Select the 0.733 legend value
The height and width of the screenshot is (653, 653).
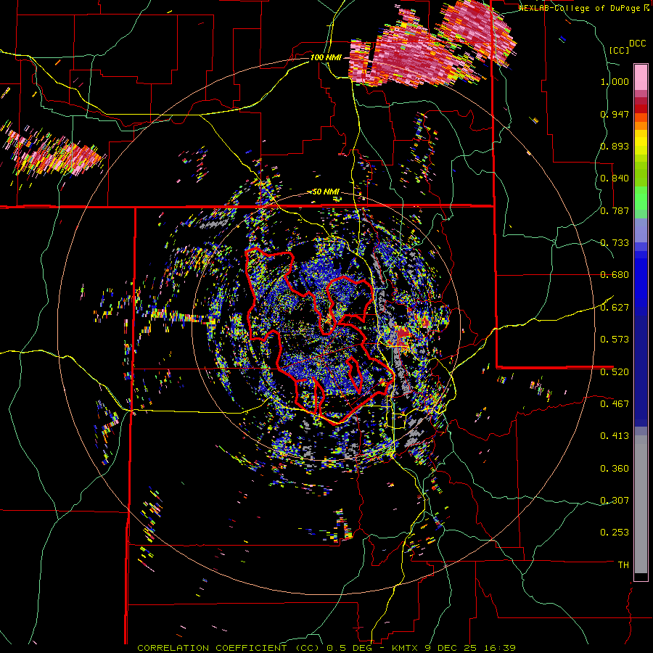coord(615,243)
